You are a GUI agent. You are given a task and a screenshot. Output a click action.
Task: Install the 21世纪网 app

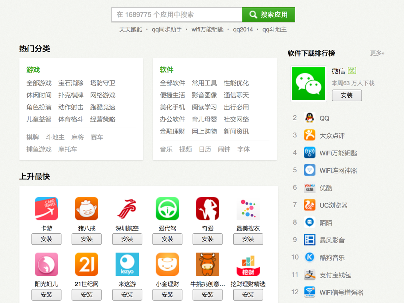87,295
